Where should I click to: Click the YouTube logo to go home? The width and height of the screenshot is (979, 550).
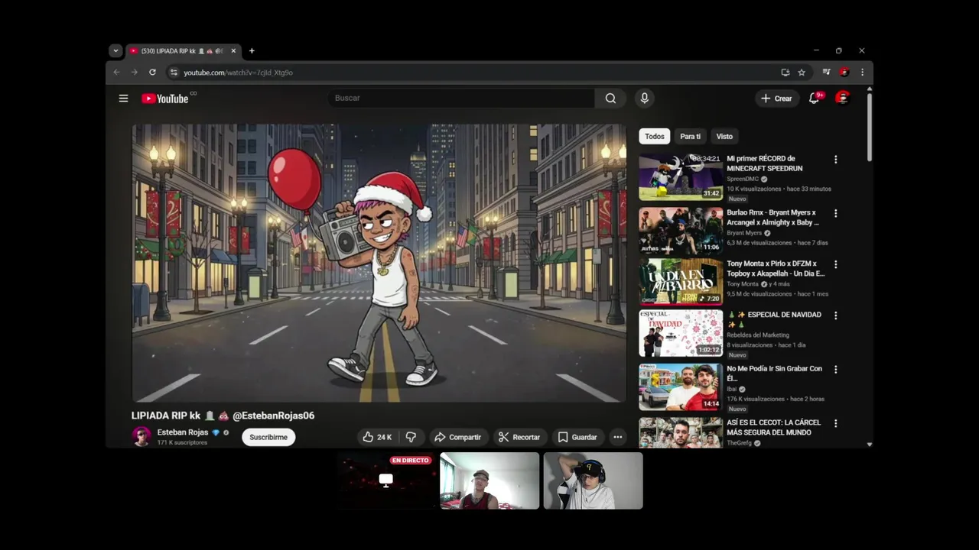pyautogui.click(x=165, y=98)
